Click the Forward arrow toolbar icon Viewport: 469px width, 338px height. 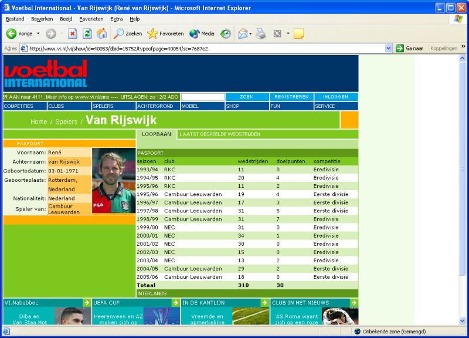pos(50,33)
